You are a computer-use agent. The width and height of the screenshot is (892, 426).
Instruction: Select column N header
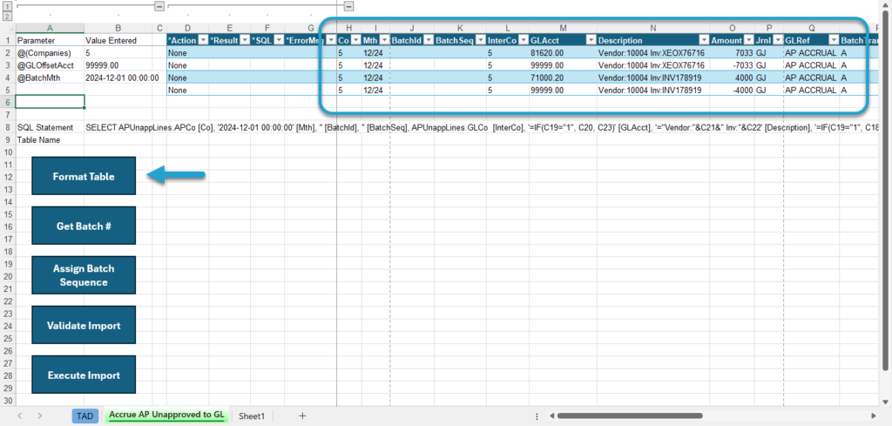point(653,28)
